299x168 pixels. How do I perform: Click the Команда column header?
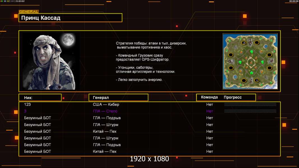click(x=209, y=97)
